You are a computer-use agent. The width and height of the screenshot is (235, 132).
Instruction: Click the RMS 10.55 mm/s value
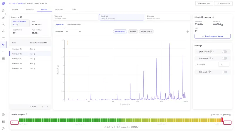[36, 25]
